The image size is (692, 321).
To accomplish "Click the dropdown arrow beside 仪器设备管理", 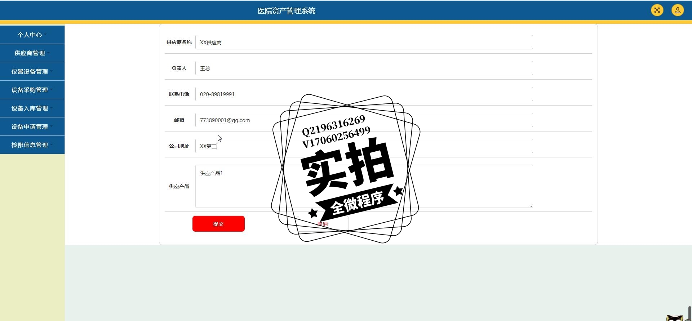I will click(x=51, y=71).
